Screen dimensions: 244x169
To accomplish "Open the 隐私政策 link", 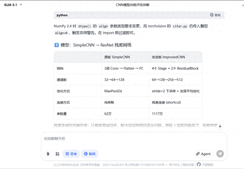I will click(188, 165).
